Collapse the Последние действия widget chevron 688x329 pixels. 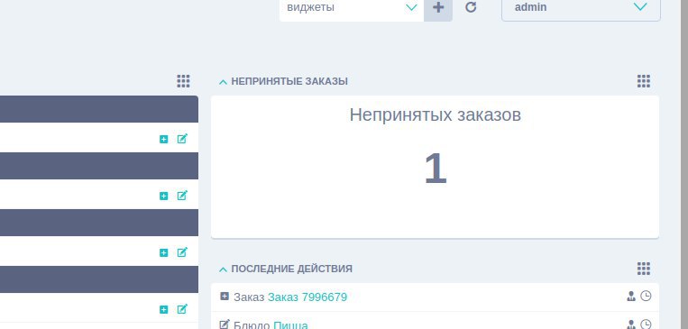pyautogui.click(x=223, y=269)
